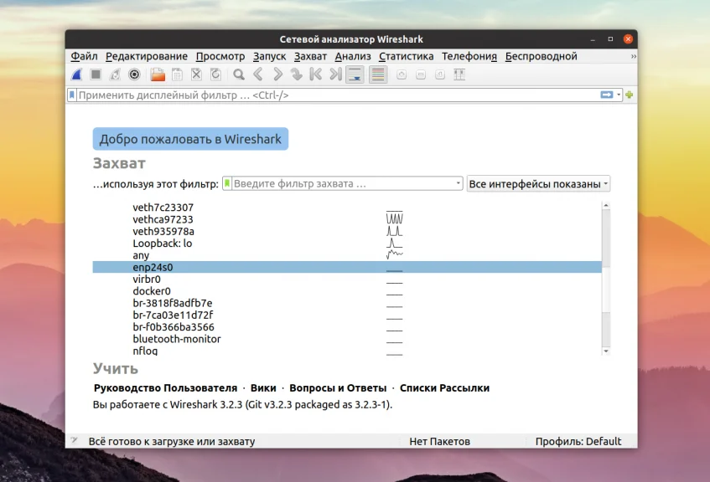Open the 'Статистика' menu
The image size is (710, 482).
pyautogui.click(x=406, y=56)
